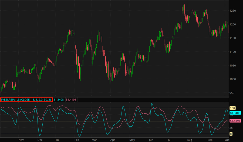Select the 950 price axis label
243x142 pixels.
(x=232, y=93)
